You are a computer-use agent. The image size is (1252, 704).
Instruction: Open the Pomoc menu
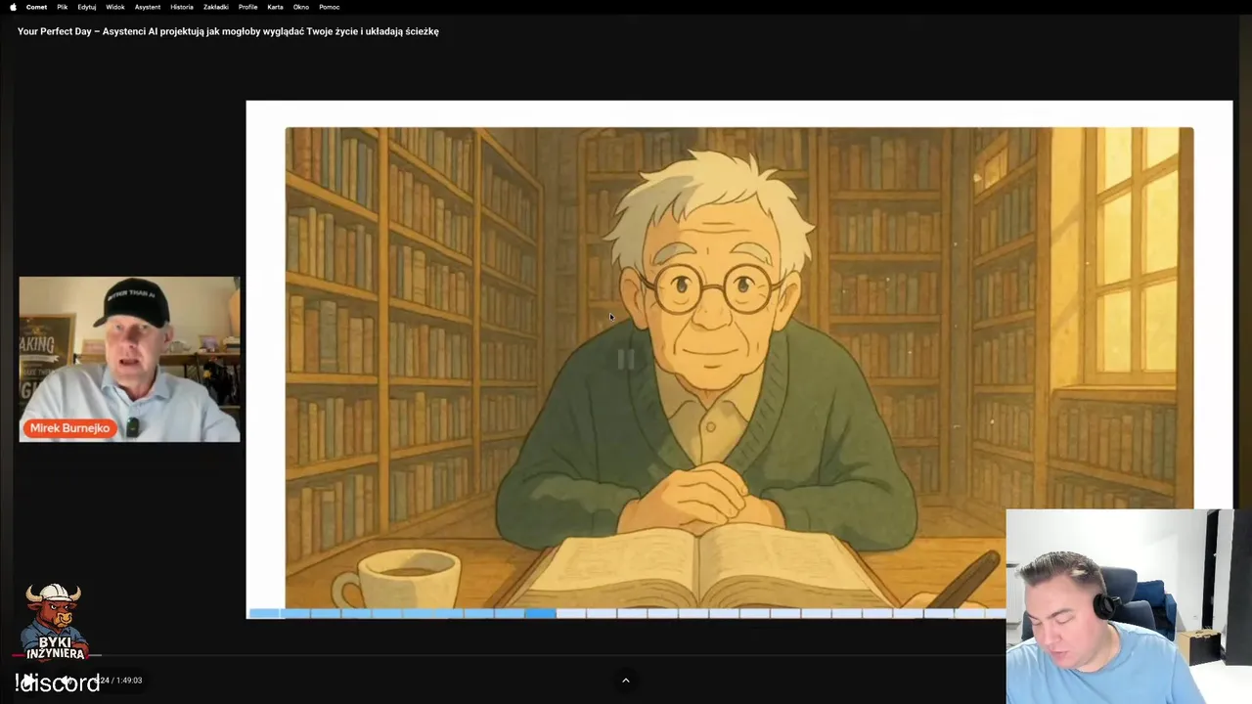point(330,7)
